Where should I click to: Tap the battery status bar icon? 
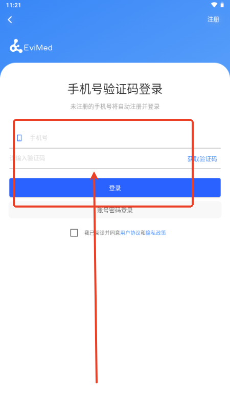pos(222,5)
